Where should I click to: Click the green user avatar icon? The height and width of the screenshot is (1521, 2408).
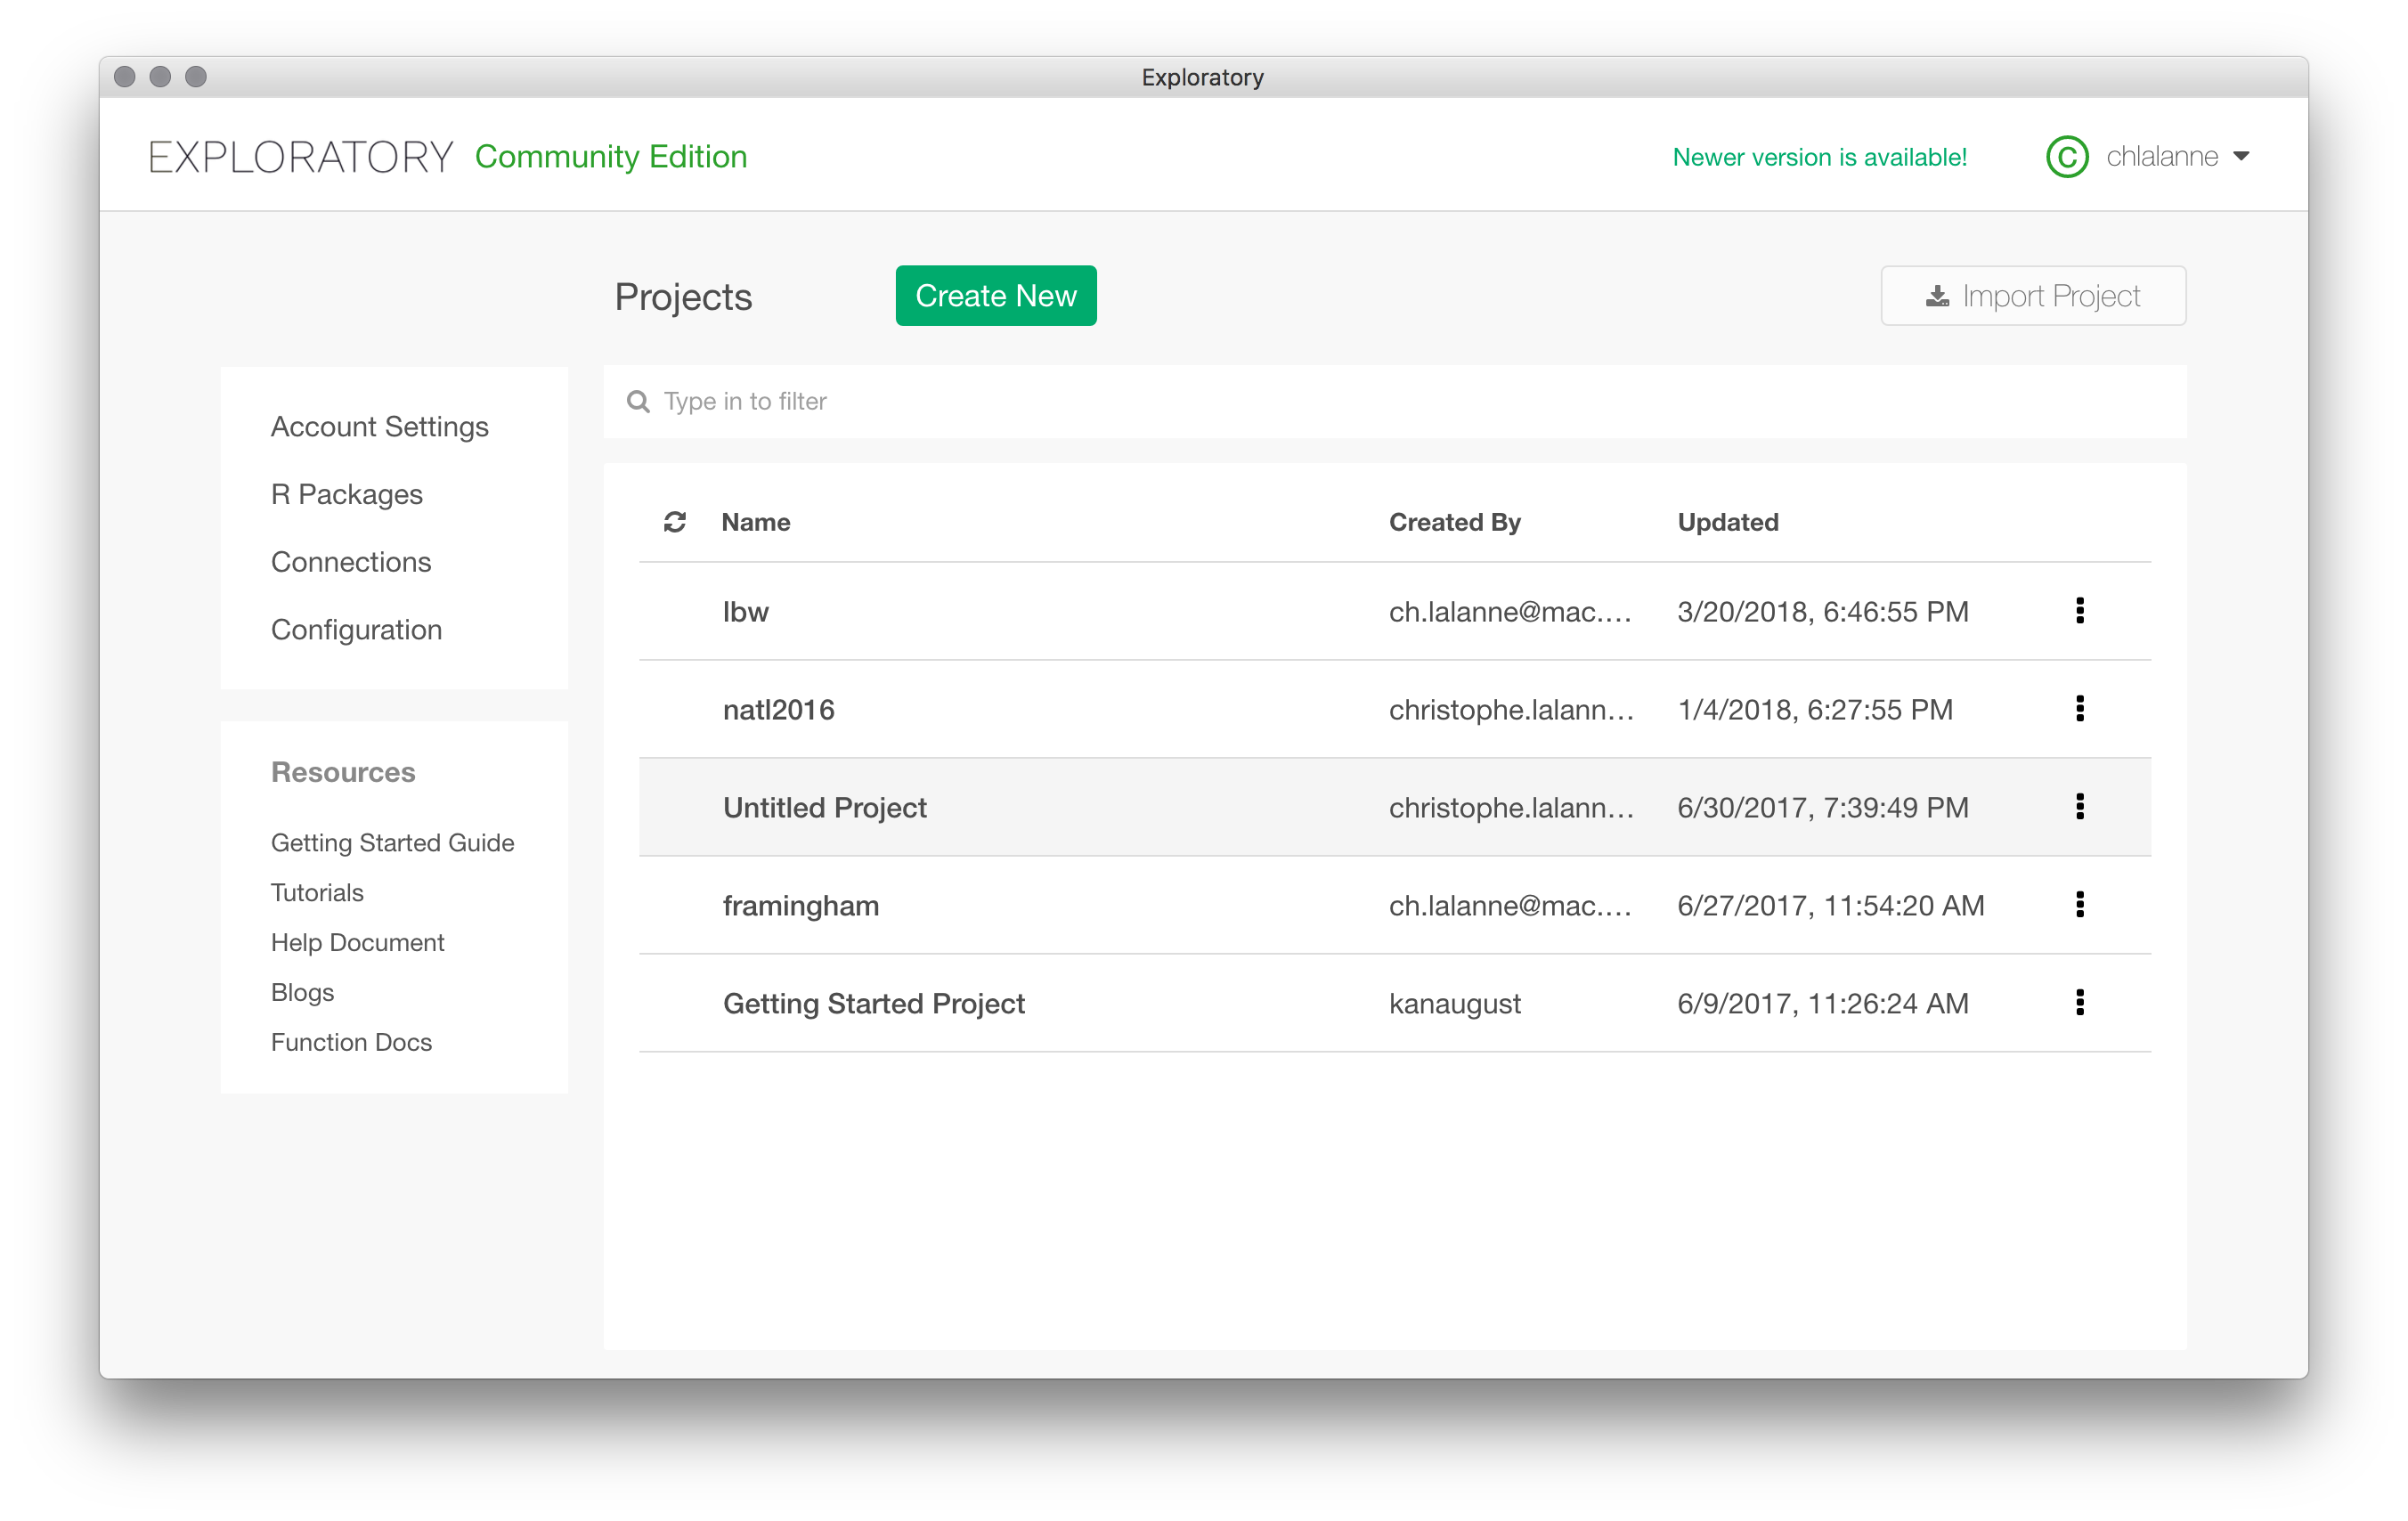coord(2067,157)
